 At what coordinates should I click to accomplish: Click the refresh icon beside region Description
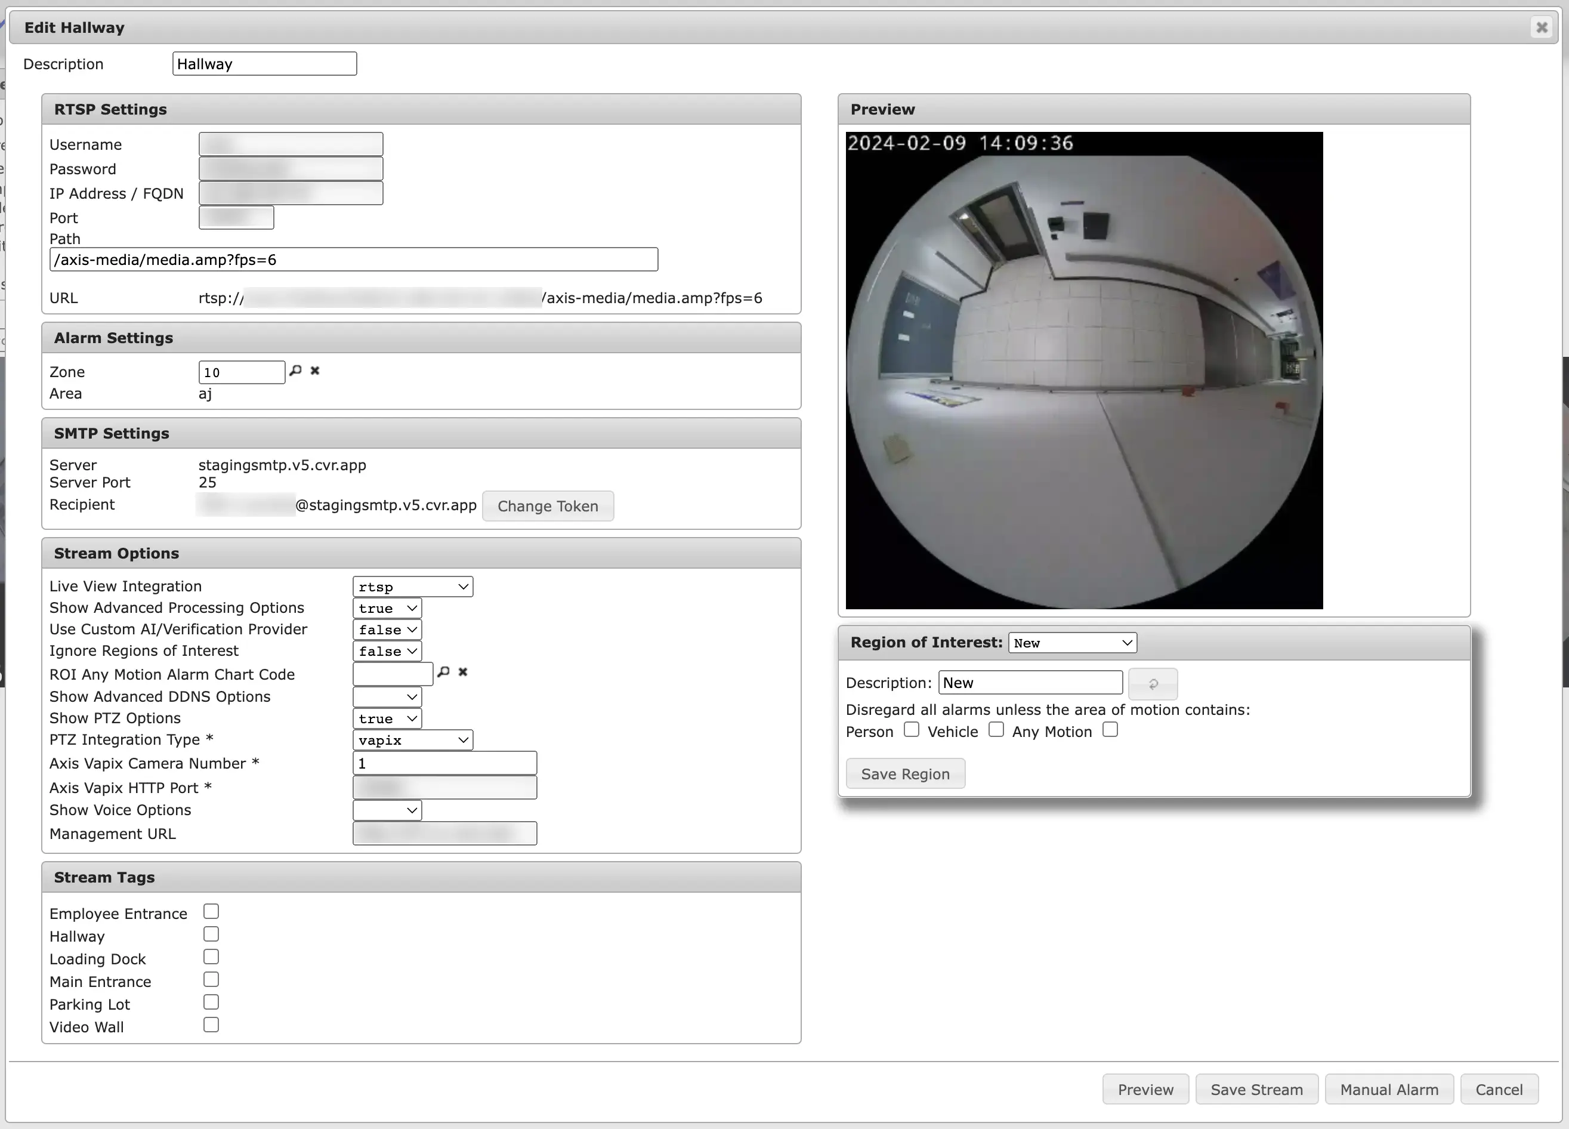point(1153,683)
